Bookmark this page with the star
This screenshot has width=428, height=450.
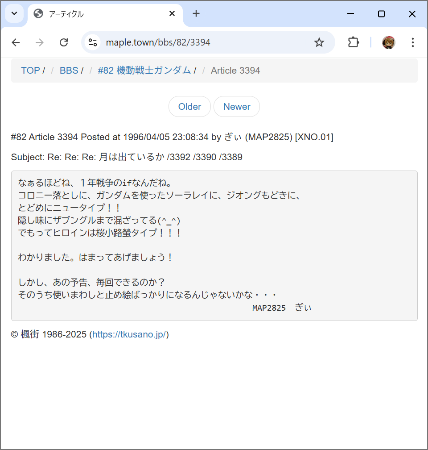[x=319, y=42]
